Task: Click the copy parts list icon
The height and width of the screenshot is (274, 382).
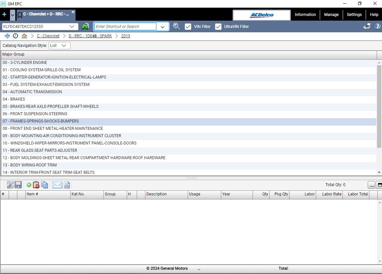Action: (x=44, y=185)
